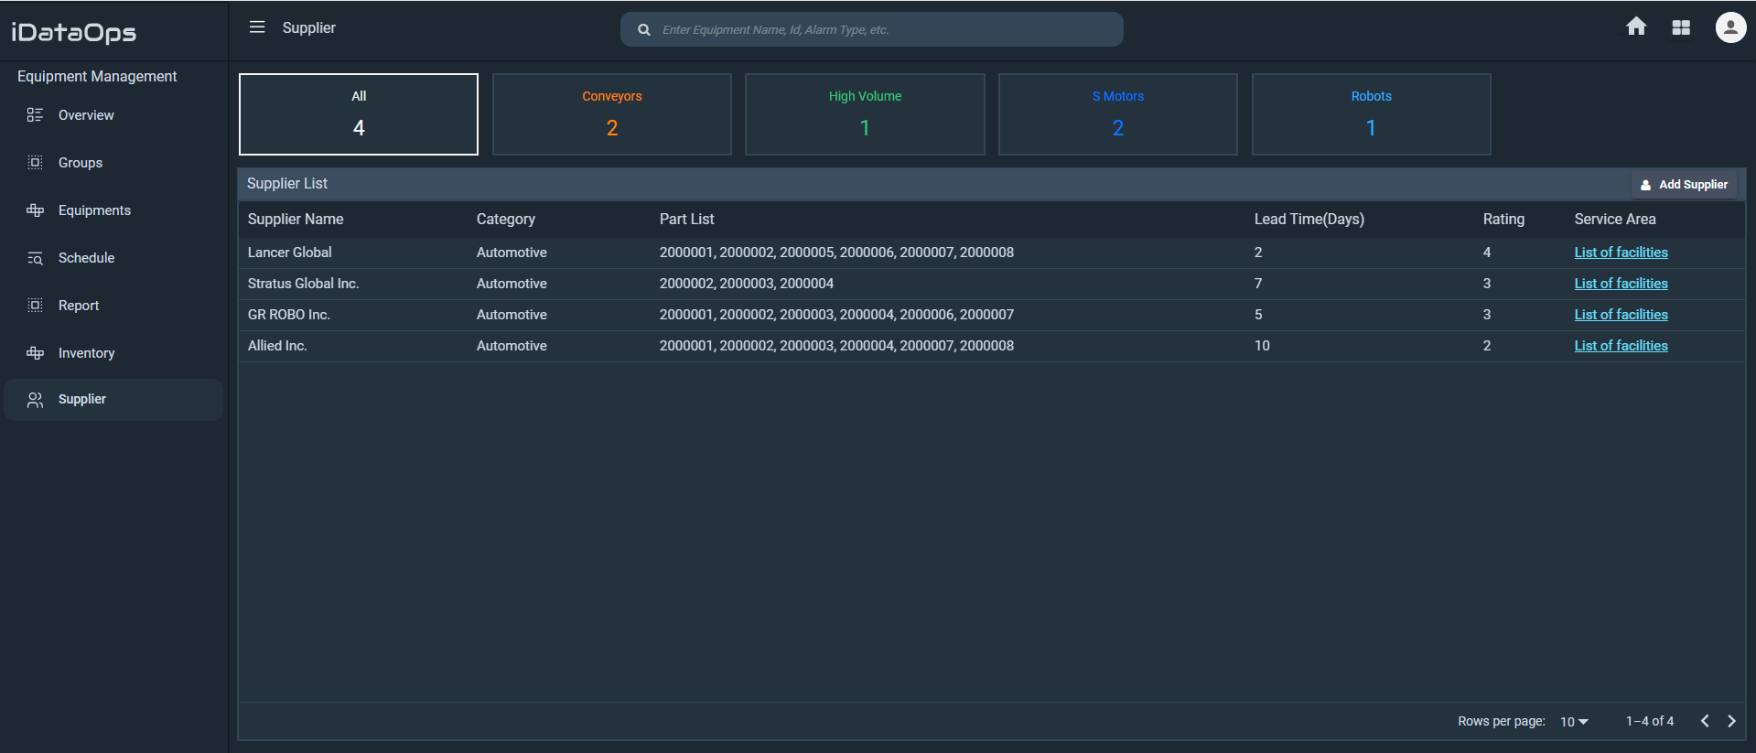1756x753 pixels.
Task: Select the Robots filter tab
Action: (1371, 114)
